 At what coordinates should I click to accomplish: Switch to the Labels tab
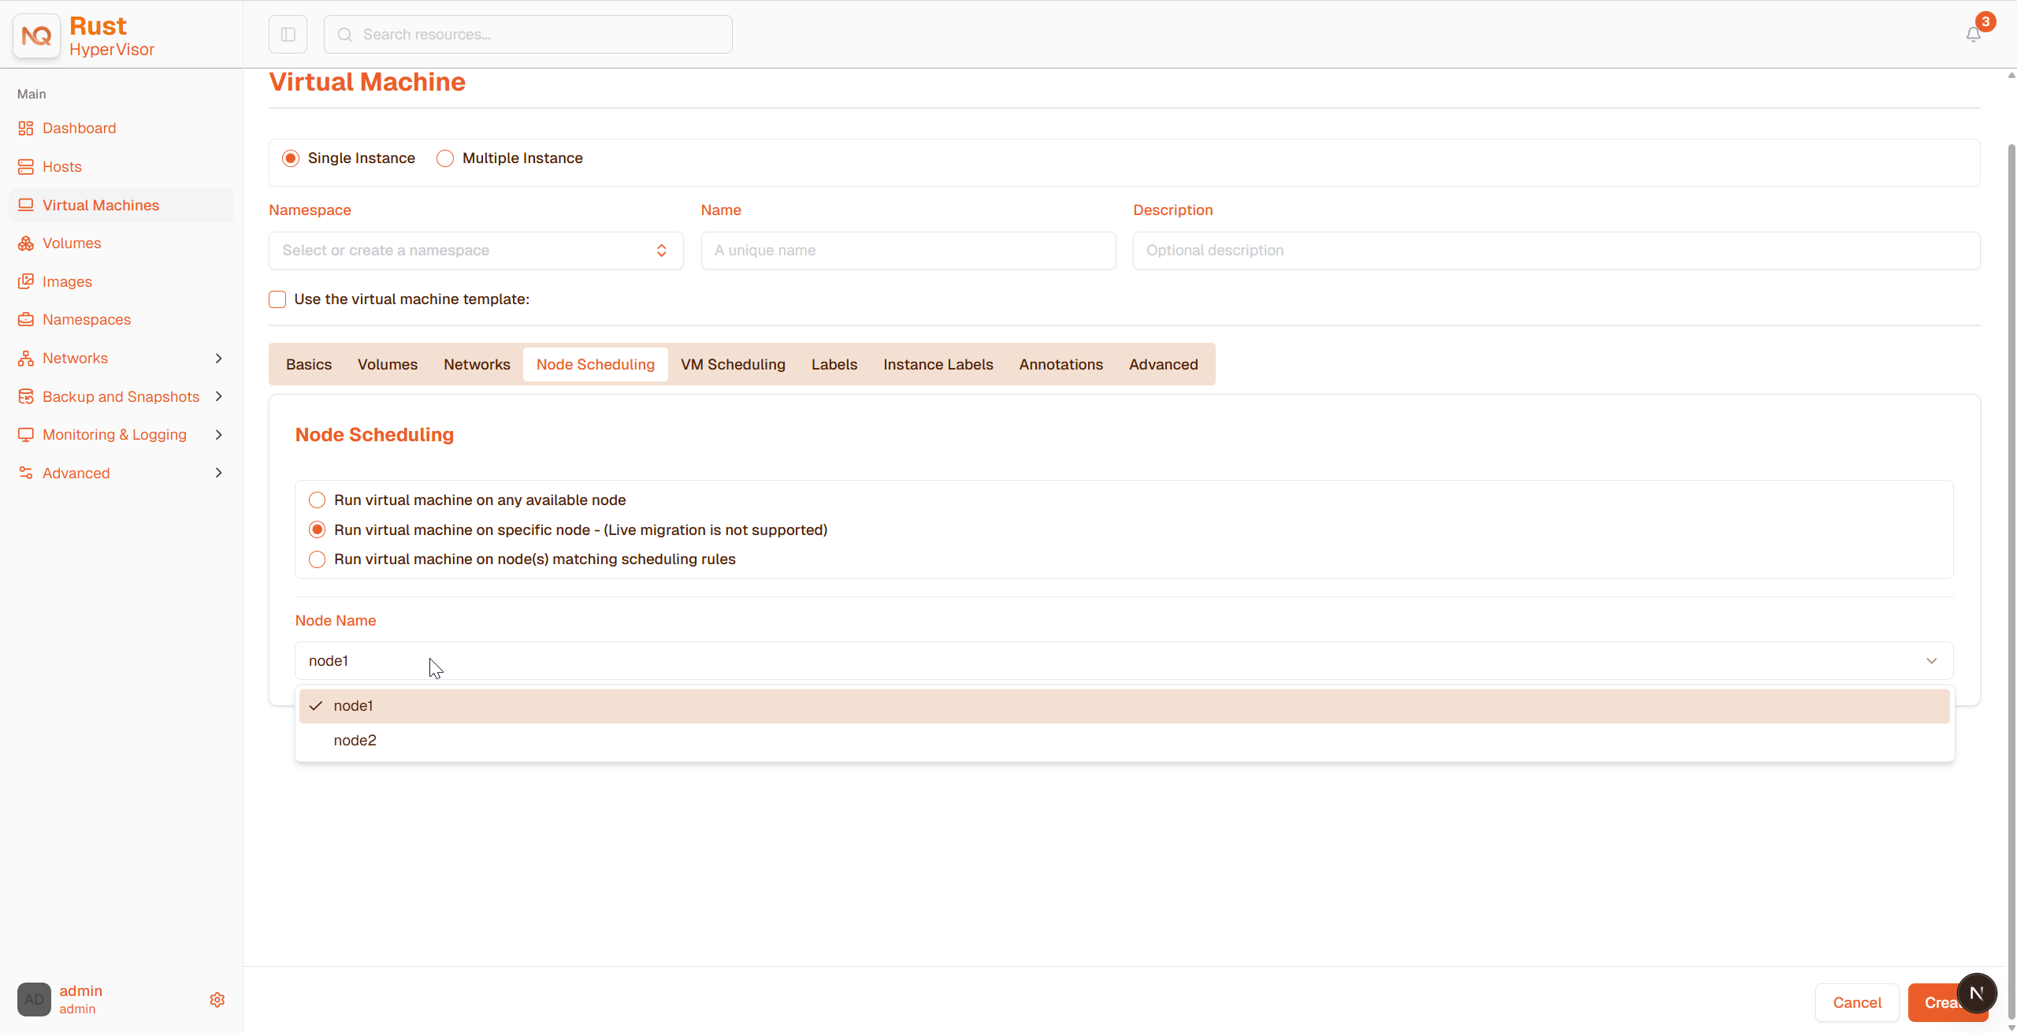point(834,365)
